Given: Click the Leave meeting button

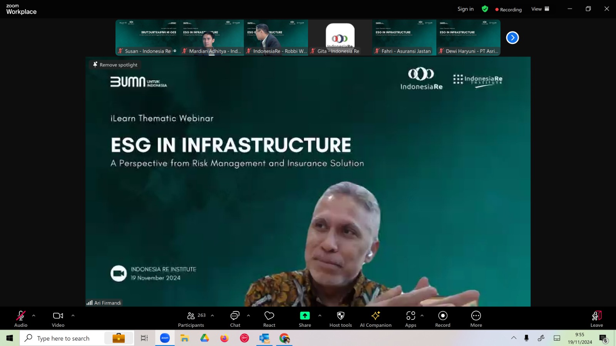Looking at the screenshot, I should 597,319.
